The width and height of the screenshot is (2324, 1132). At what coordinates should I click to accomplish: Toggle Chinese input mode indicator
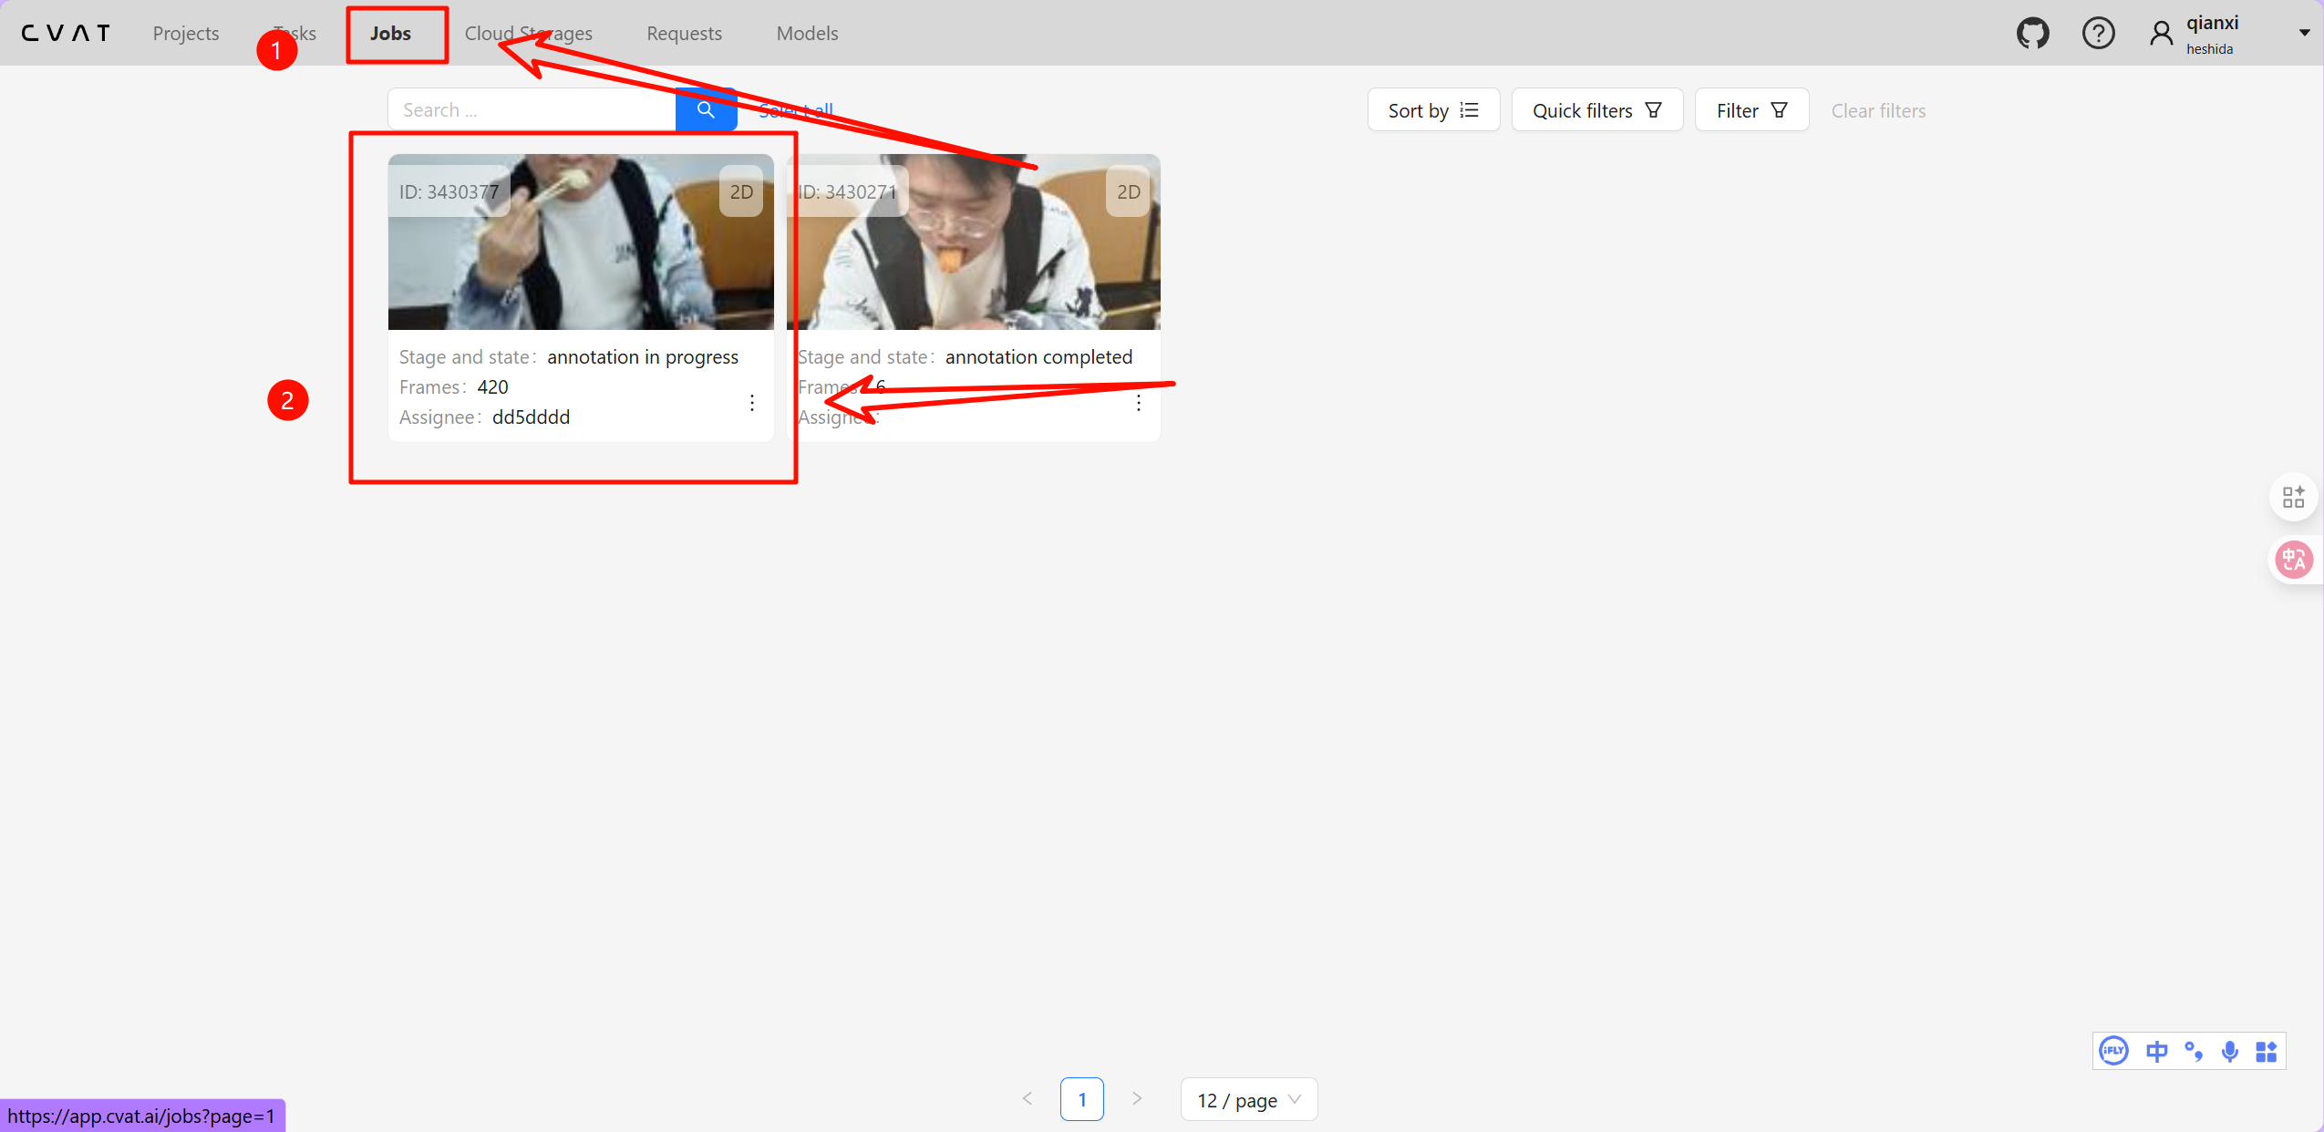tap(2156, 1052)
